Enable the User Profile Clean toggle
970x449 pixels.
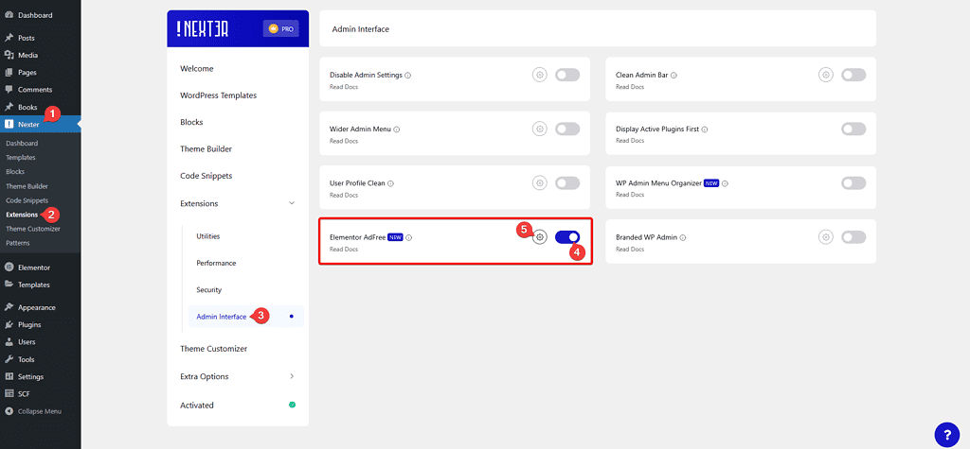567,182
